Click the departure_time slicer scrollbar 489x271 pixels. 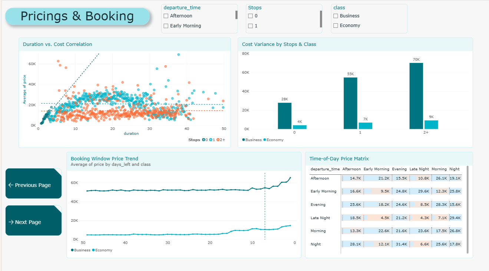click(236, 15)
